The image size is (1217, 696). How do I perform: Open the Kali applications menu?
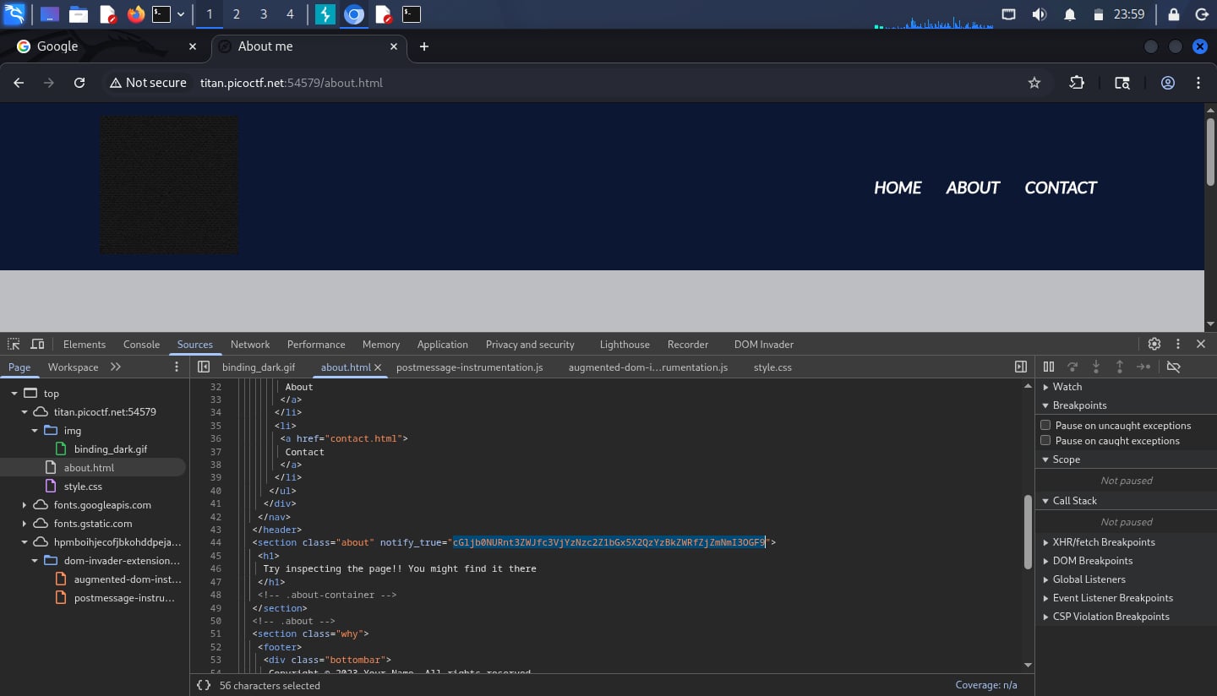(14, 14)
